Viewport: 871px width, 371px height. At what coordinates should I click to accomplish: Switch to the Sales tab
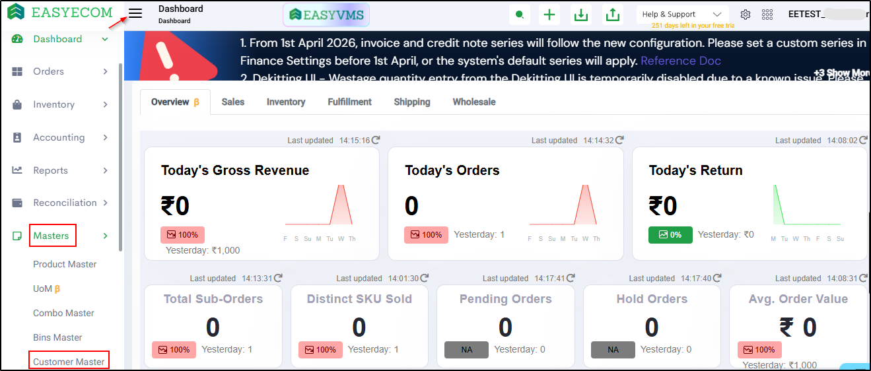click(x=233, y=102)
